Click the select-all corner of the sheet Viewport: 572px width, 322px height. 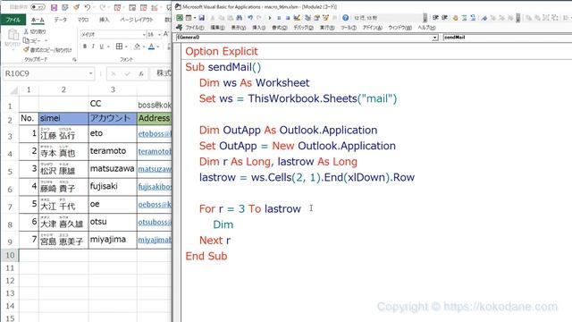(x=13, y=89)
